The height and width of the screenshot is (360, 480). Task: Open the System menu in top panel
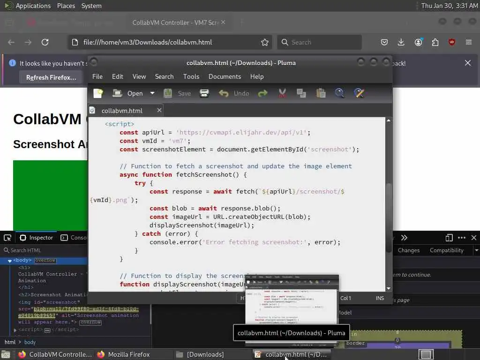[91, 6]
